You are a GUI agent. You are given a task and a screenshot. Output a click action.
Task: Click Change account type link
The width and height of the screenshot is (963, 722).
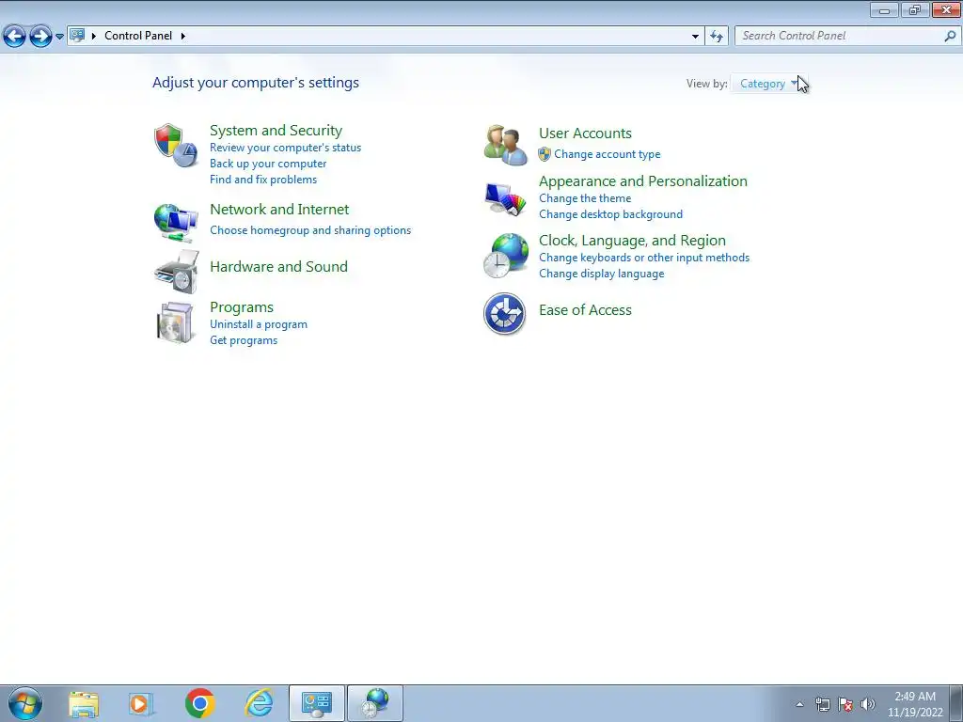click(608, 154)
